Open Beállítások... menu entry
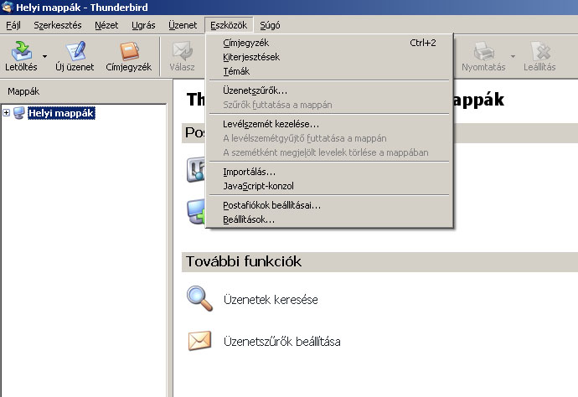The width and height of the screenshot is (578, 397). click(x=329, y=219)
